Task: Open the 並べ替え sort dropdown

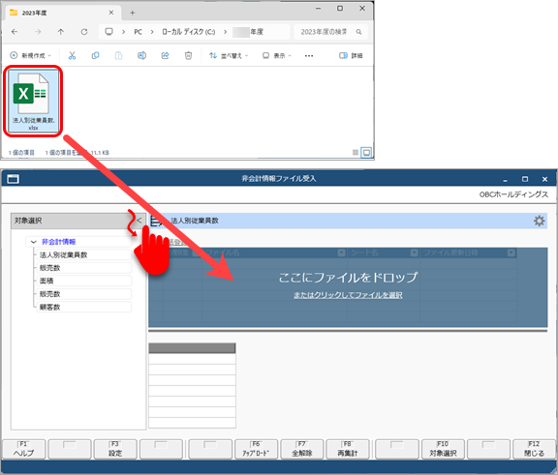Action: tap(229, 56)
